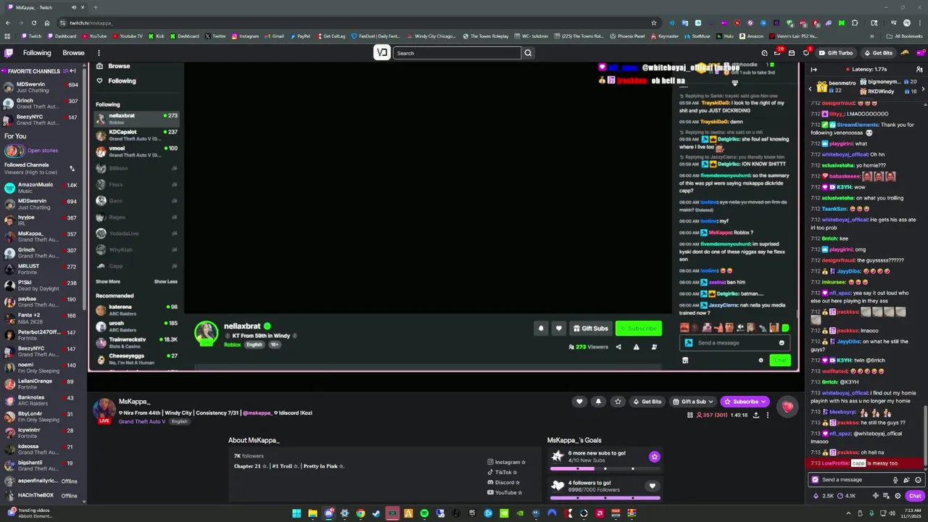Click the floating red heart button
This screenshot has width=928, height=522.
(787, 407)
